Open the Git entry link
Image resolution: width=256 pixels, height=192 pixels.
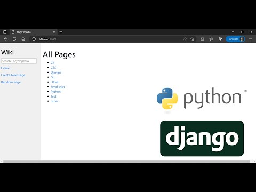click(x=53, y=77)
